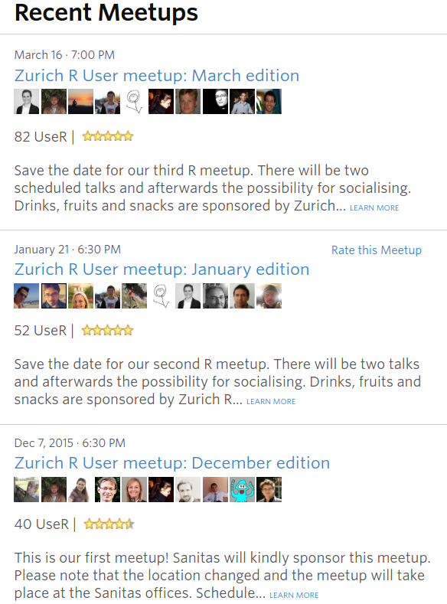This screenshot has width=447, height=604.
Task: Click Learn More under the March edition description
Action: coord(374,207)
